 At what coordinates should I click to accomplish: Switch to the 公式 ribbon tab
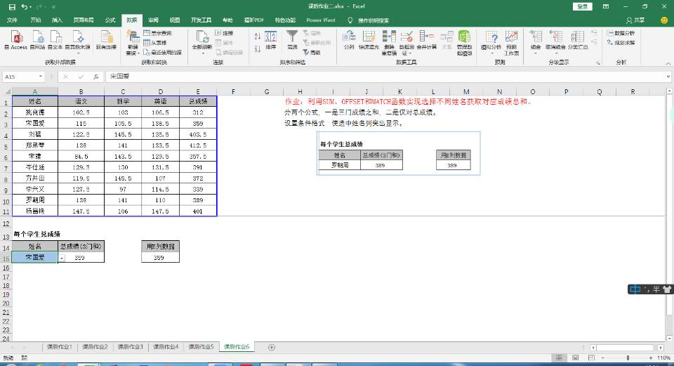[110, 20]
